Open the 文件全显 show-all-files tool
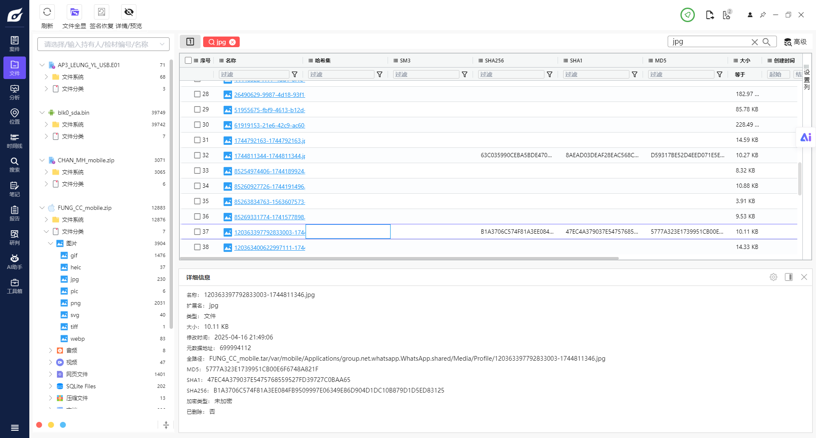 pos(74,12)
